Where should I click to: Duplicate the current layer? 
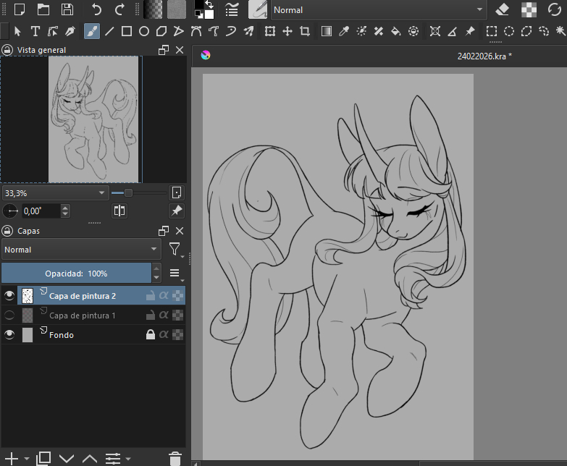tap(43, 458)
